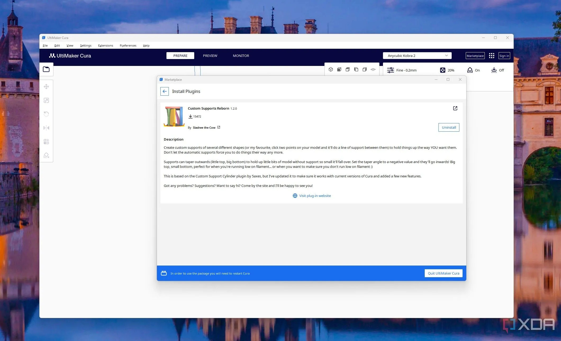Open the application switcher grid icon
Viewport: 561px width, 341px height.
click(491, 56)
